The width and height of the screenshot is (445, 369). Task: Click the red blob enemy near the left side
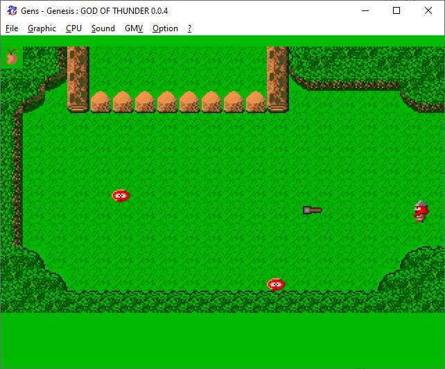[121, 196]
